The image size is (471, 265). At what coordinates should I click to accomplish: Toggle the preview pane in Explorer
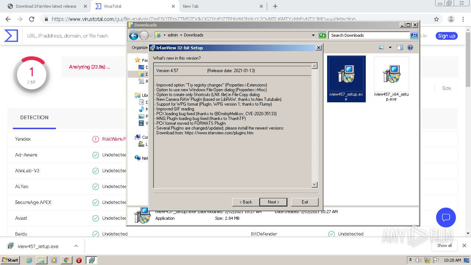coord(400,47)
